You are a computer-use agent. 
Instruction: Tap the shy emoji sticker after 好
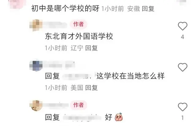point(119,117)
